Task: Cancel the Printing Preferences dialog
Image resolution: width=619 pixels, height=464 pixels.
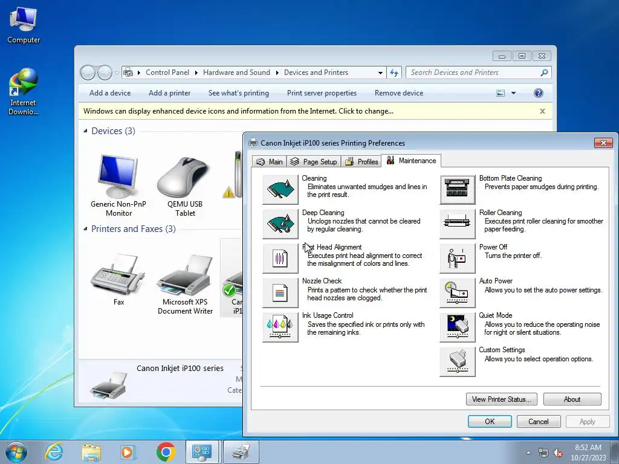Action: tap(539, 421)
